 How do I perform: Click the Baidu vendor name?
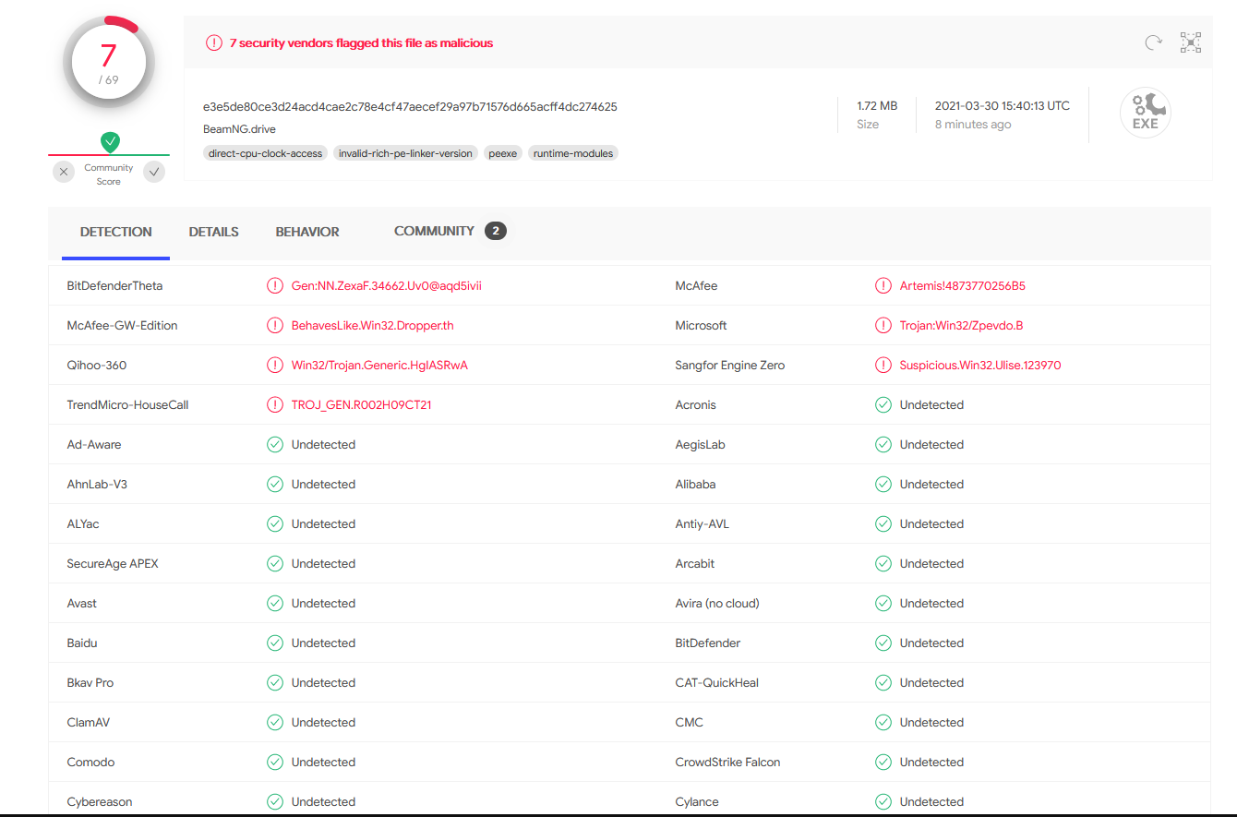pos(82,643)
